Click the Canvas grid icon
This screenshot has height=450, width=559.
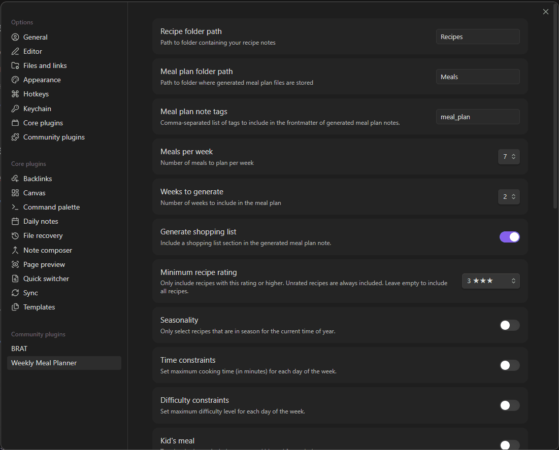point(15,193)
